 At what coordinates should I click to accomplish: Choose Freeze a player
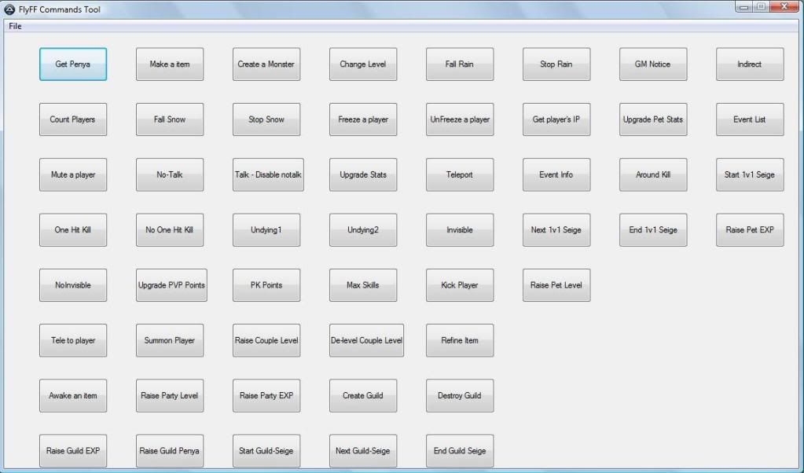[363, 119]
